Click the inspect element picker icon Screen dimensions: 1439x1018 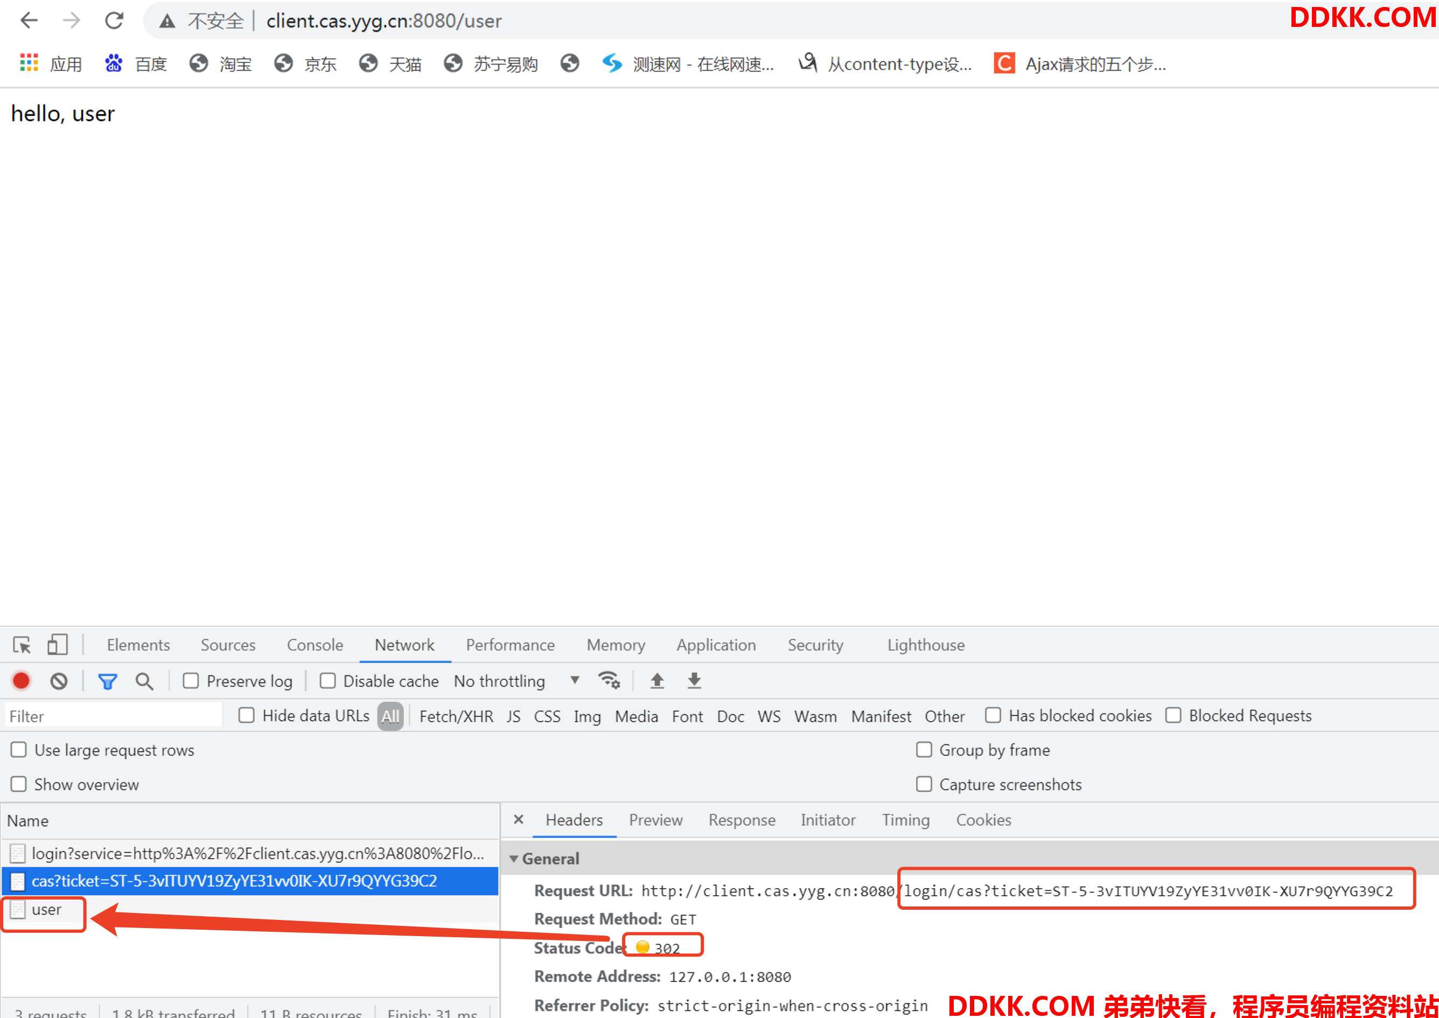(22, 645)
